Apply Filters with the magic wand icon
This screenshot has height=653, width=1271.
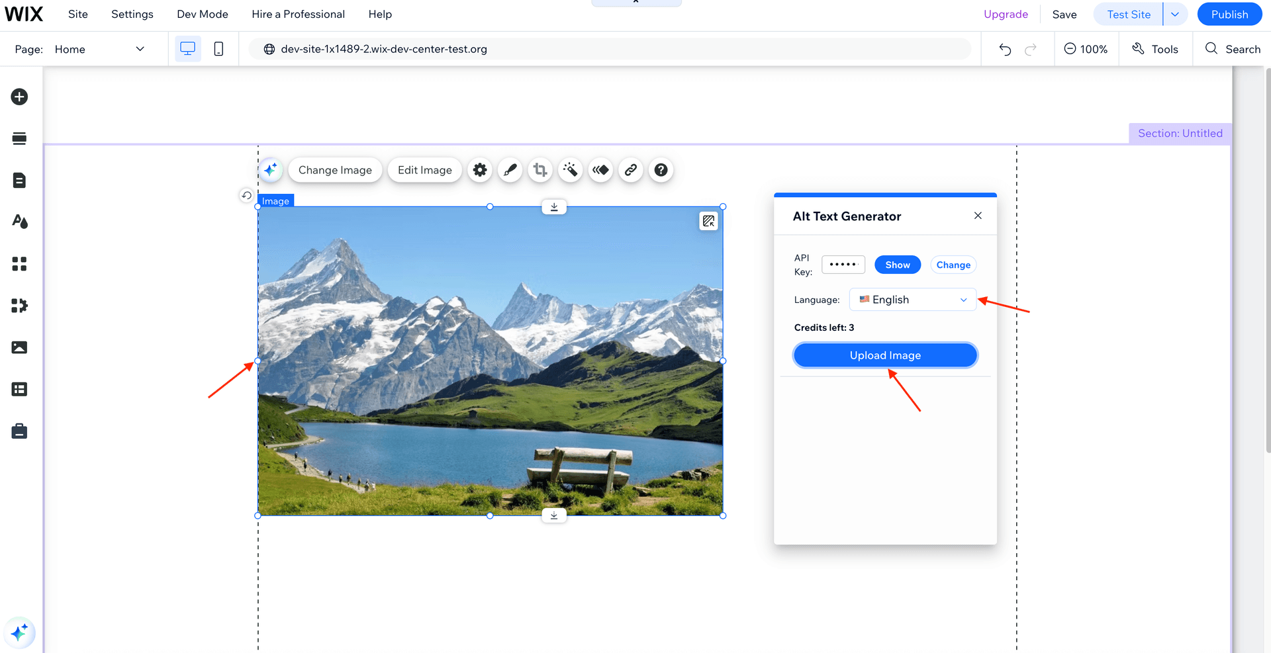[x=570, y=170]
